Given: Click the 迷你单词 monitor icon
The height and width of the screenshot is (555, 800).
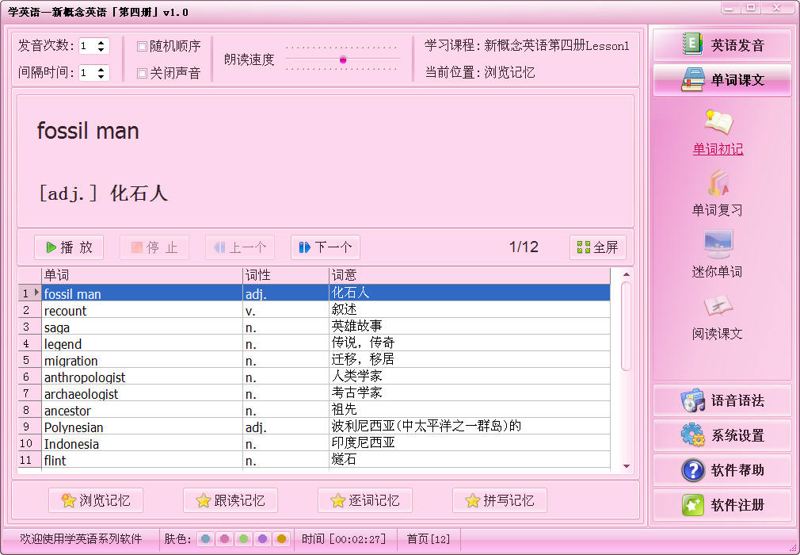Looking at the screenshot, I should click(718, 244).
